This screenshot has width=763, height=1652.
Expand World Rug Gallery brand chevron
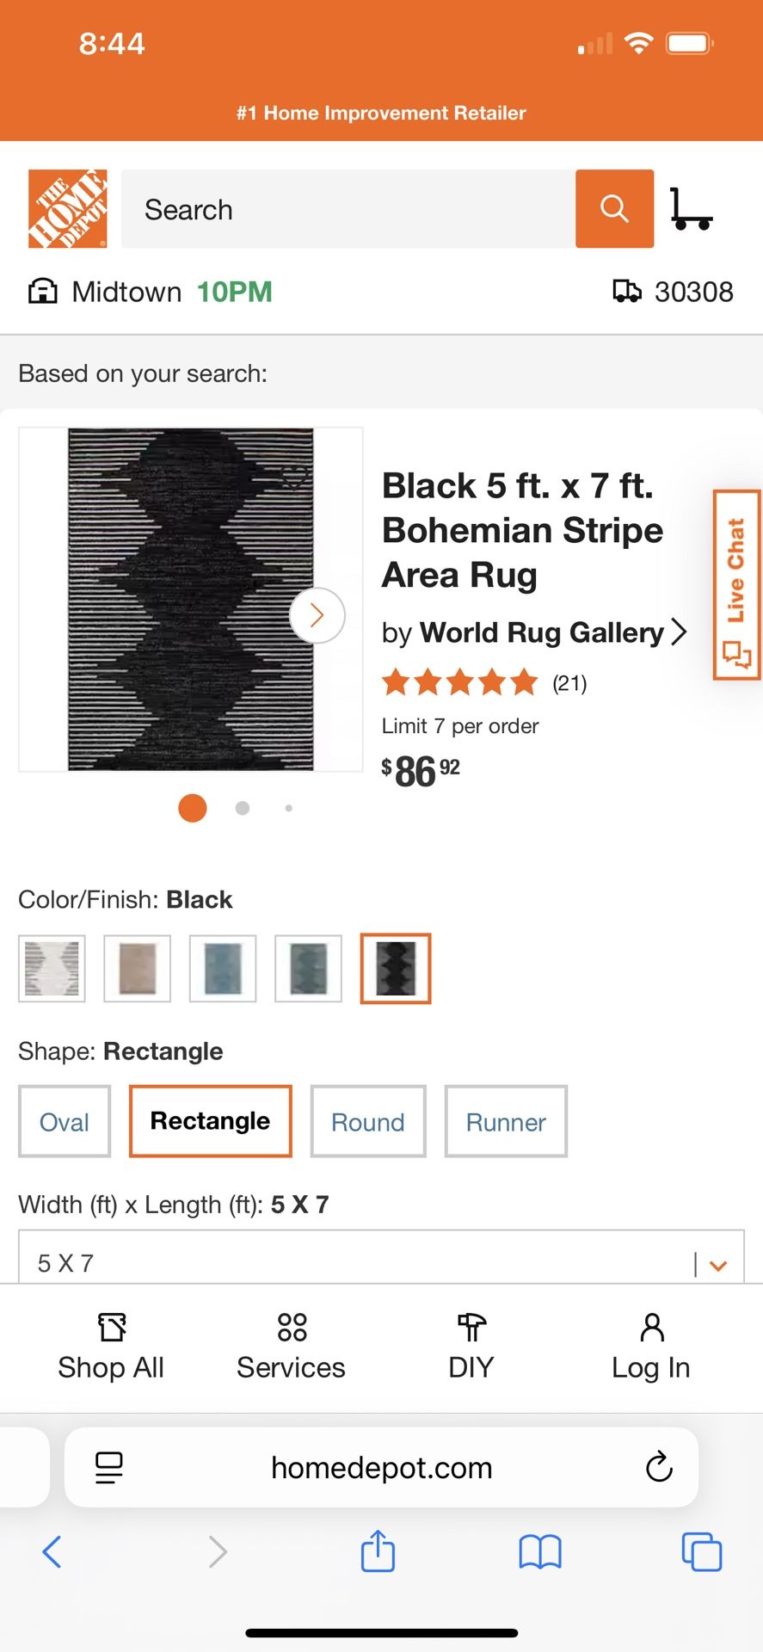pos(680,632)
